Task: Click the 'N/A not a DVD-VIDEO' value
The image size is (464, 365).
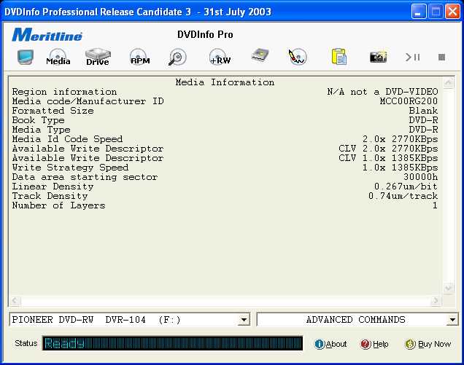Action: coord(382,92)
